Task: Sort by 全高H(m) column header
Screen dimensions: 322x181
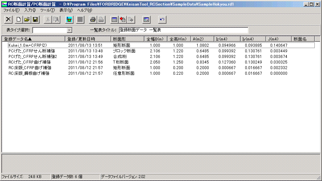Action: tap(179, 39)
